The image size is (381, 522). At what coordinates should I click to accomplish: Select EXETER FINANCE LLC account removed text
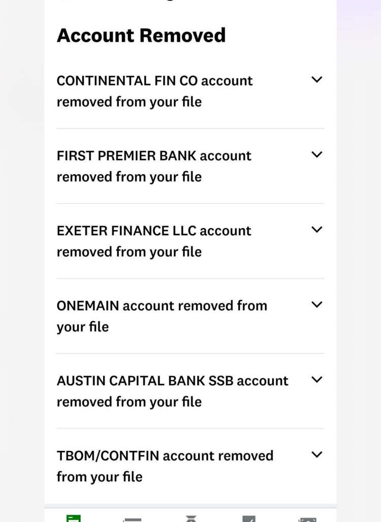[154, 241]
